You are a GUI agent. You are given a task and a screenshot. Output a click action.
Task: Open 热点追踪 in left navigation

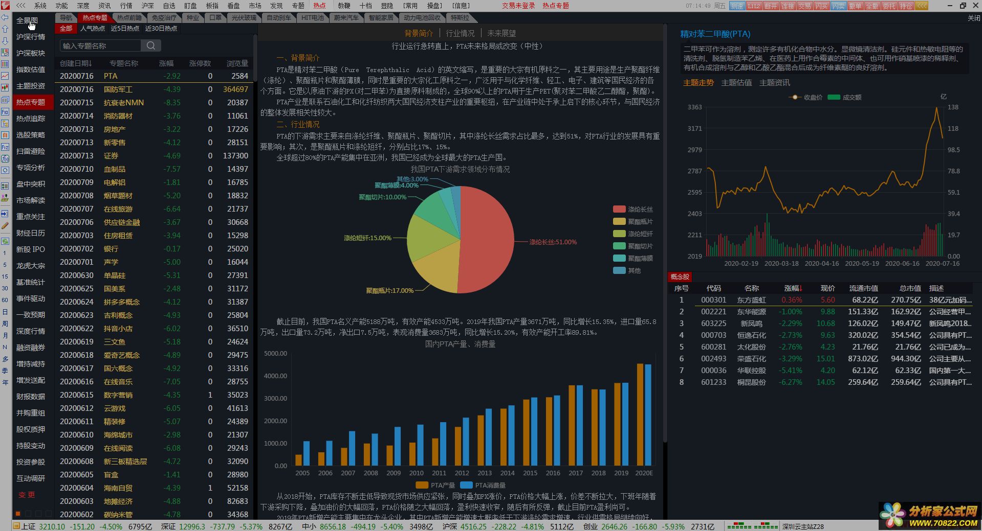pyautogui.click(x=31, y=119)
